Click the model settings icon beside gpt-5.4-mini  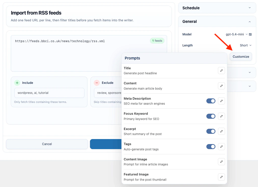pos(250,34)
